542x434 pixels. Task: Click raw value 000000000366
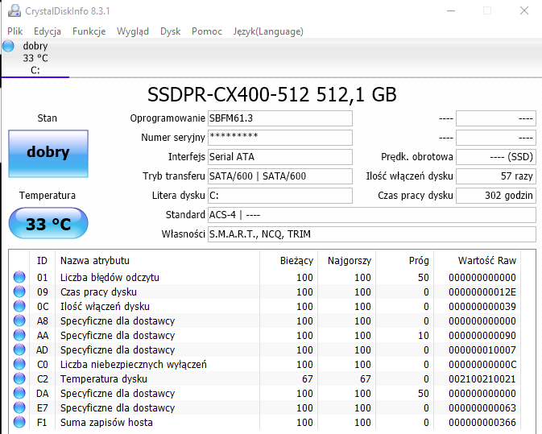tap(482, 423)
